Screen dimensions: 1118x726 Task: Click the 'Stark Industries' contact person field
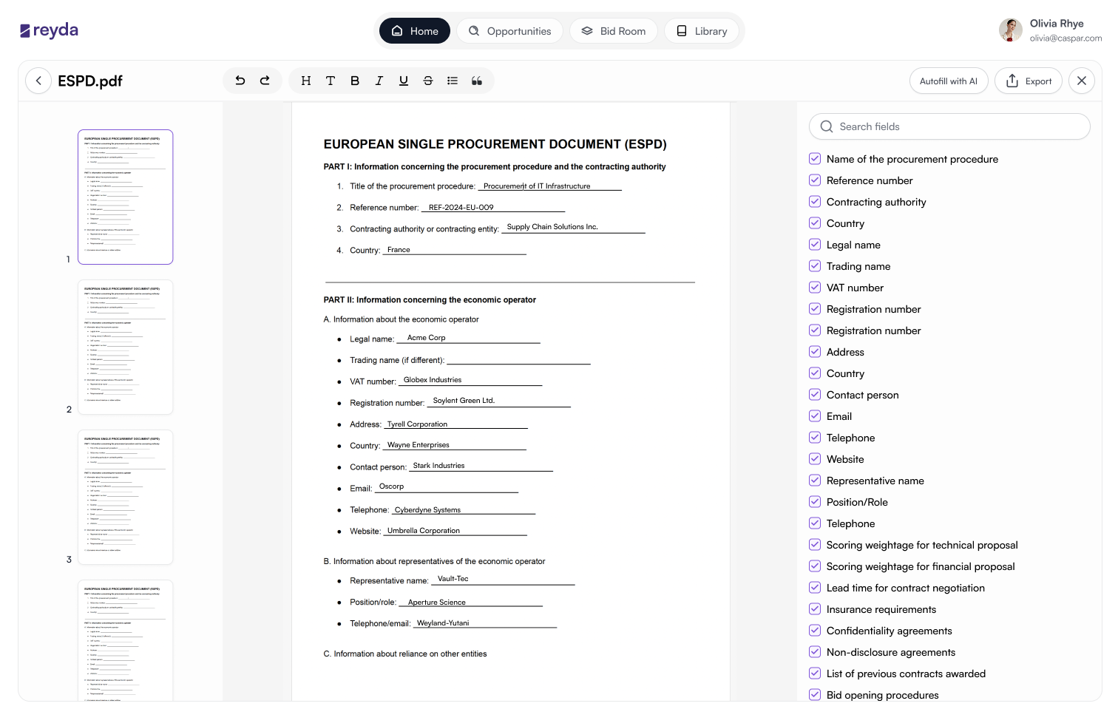(481, 467)
